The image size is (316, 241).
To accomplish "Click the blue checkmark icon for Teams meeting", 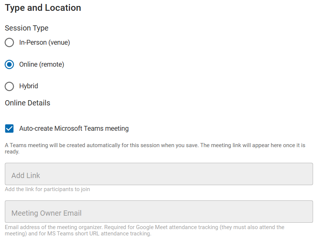I will (x=9, y=129).
